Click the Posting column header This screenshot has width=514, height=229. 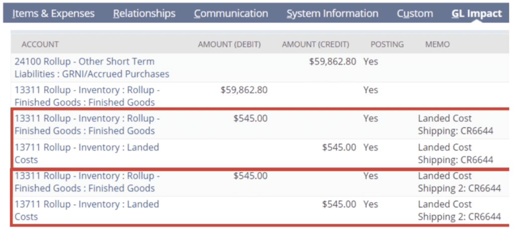tap(387, 45)
